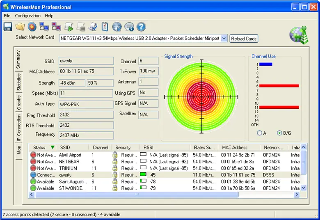This screenshot has width=320, height=220.
Task: Select the B/G band radio button
Action: click(x=280, y=133)
